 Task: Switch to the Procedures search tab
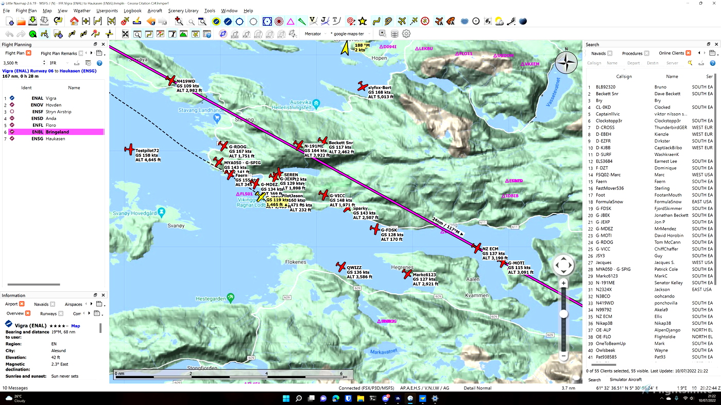pyautogui.click(x=632, y=53)
